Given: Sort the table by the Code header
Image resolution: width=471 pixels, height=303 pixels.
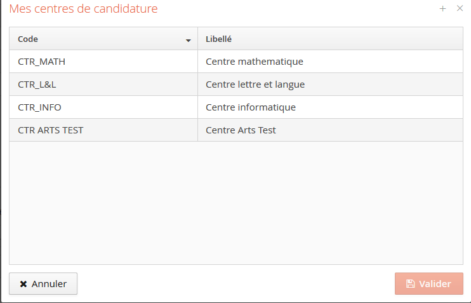Looking at the screenshot, I should point(28,39).
